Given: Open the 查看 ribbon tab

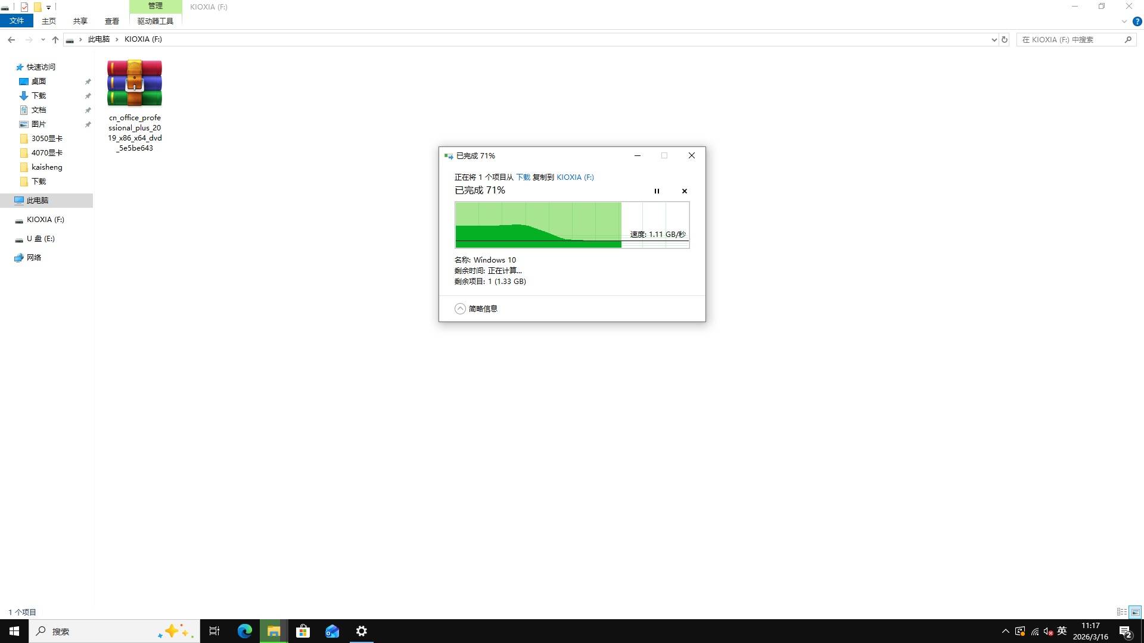Looking at the screenshot, I should pos(111,21).
